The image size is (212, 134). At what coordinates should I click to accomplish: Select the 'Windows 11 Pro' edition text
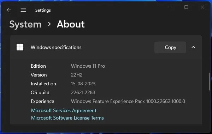coord(88,66)
